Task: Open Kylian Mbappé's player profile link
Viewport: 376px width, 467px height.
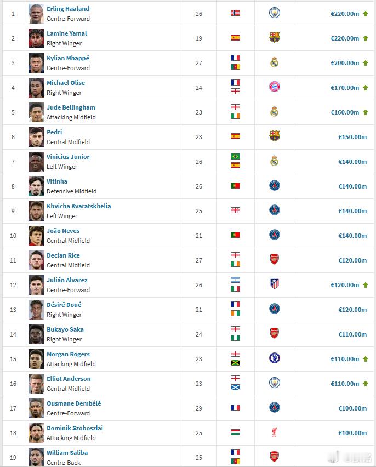Action: click(68, 58)
